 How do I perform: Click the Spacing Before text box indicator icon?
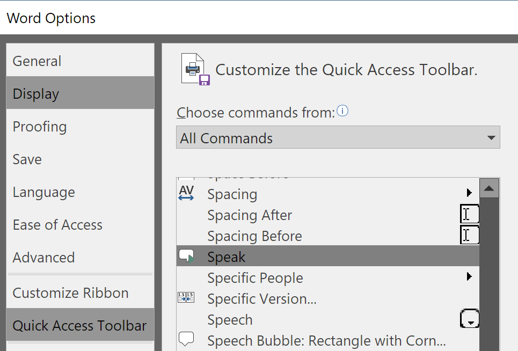click(469, 236)
